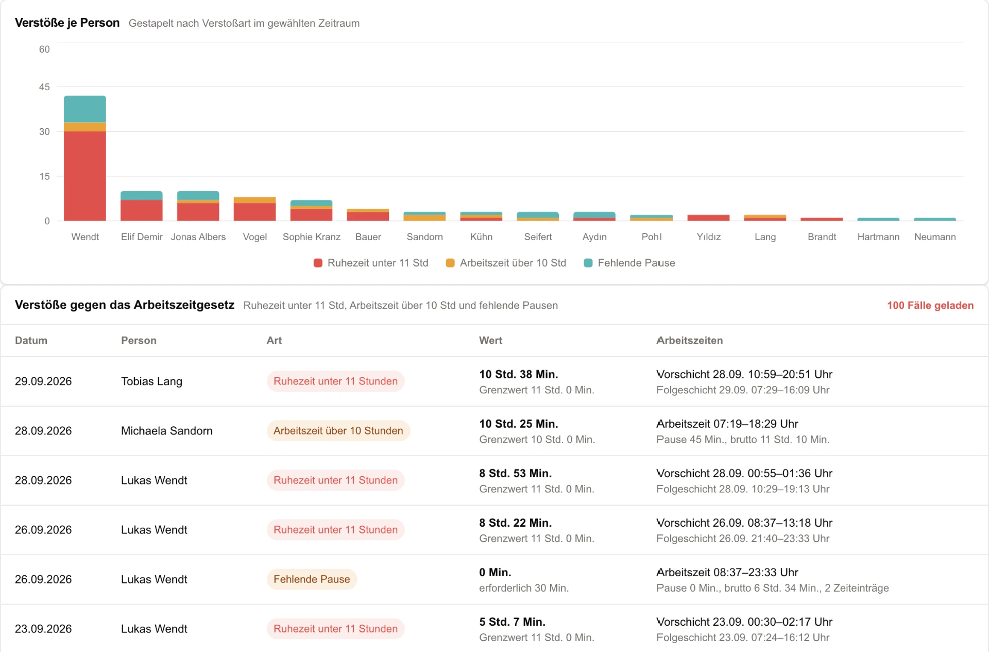Click the 'Arbeitszeit über 10 Stunden' badge
Image resolution: width=989 pixels, height=652 pixels.
(x=338, y=431)
